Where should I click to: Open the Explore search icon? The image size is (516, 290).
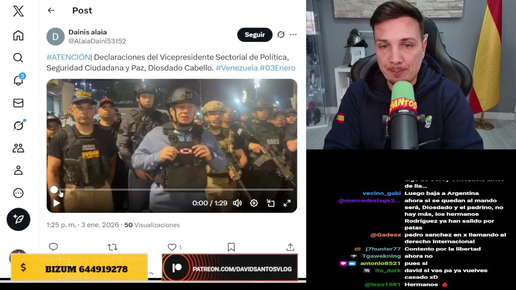(18, 58)
